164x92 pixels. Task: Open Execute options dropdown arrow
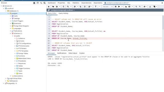(122, 7)
